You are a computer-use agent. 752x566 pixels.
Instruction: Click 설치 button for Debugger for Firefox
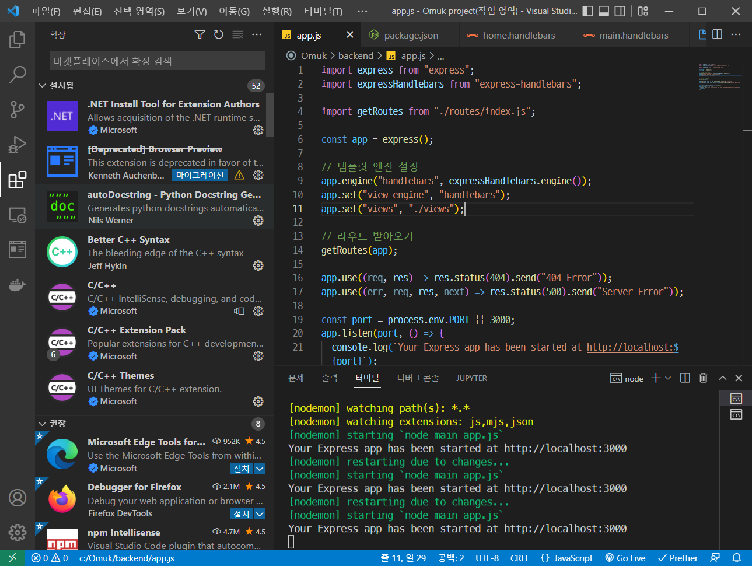241,514
